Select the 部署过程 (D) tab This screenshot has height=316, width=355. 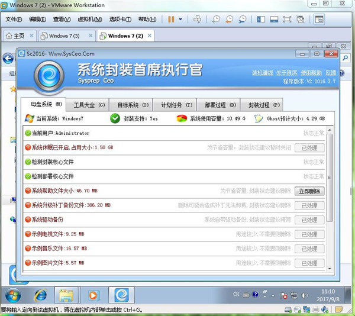coord(218,105)
